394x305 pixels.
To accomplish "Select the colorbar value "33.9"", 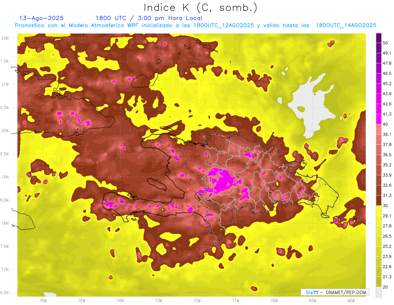I will pos(387,175).
